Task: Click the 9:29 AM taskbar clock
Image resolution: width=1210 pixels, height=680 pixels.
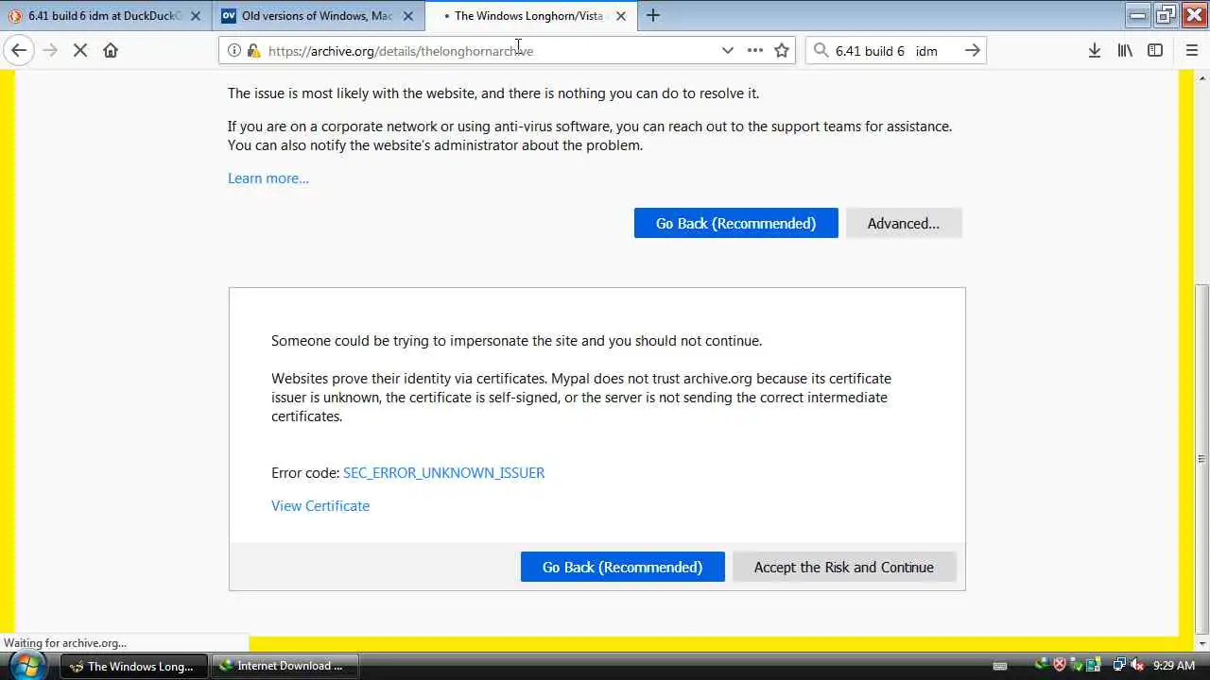Action: click(1174, 666)
